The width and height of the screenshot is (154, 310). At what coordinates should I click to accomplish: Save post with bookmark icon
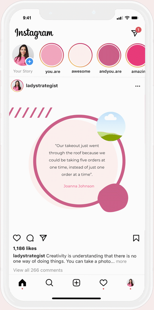[x=136, y=238]
